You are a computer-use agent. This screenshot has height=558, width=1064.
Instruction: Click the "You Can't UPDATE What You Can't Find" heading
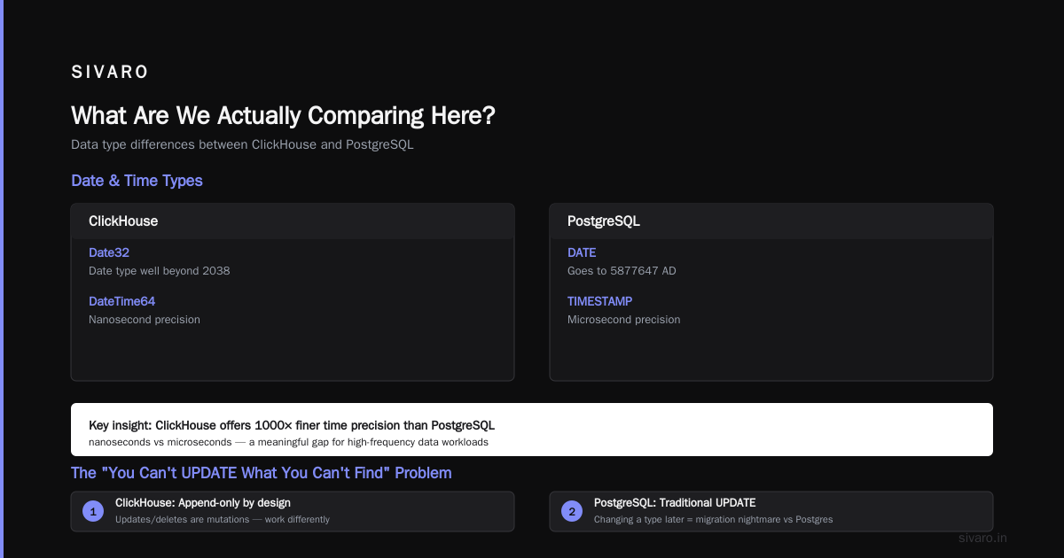[x=262, y=473]
